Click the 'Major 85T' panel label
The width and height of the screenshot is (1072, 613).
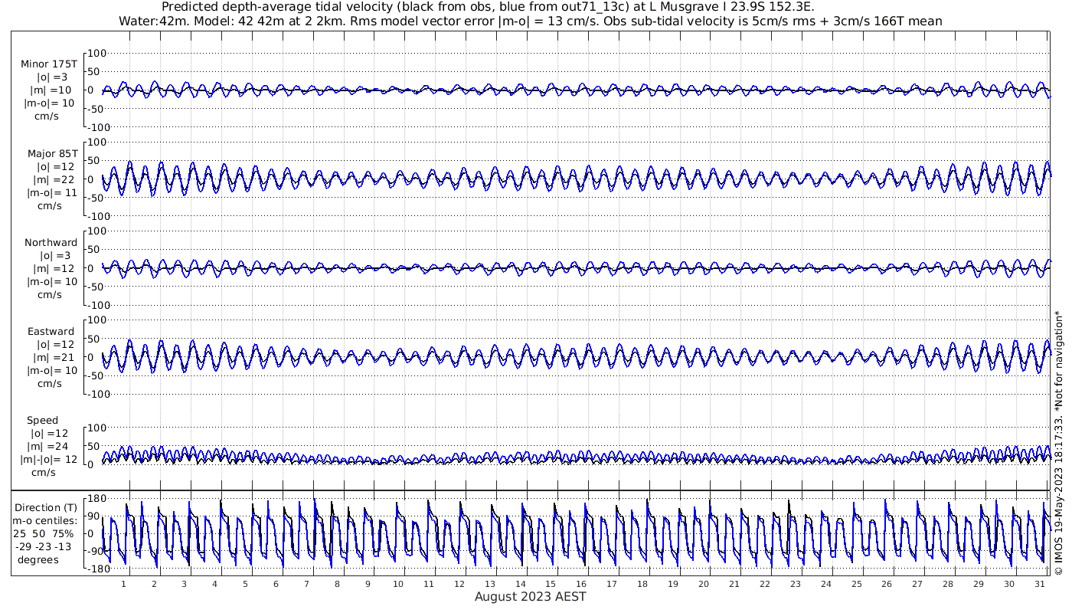[51, 153]
